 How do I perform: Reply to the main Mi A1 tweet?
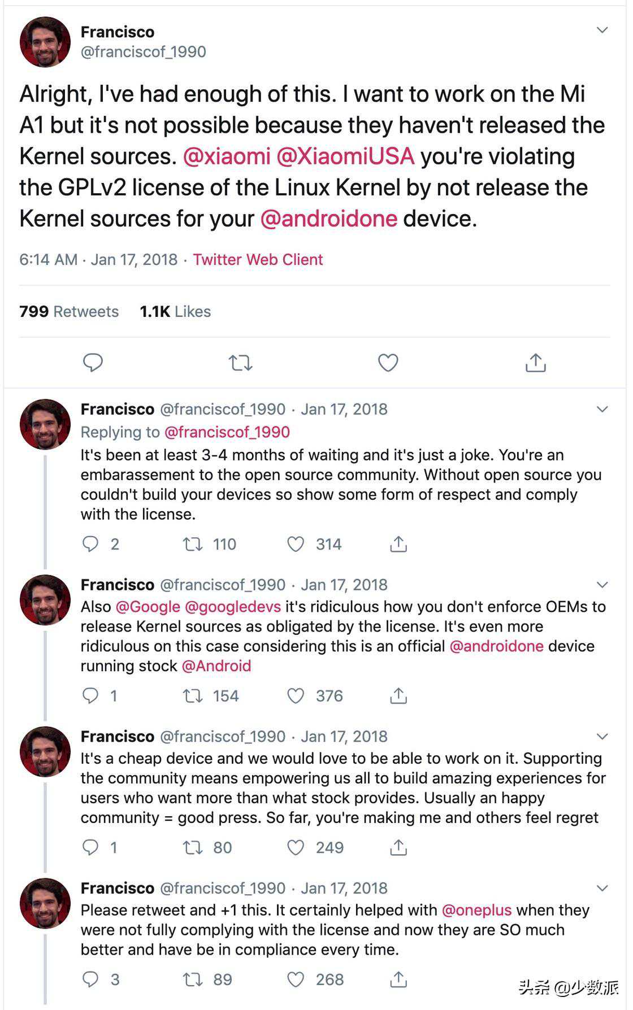(93, 363)
